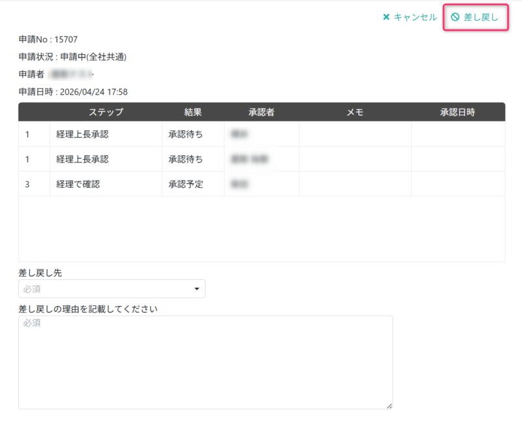Open the 差し戻し先 dropdown arrow

(195, 289)
